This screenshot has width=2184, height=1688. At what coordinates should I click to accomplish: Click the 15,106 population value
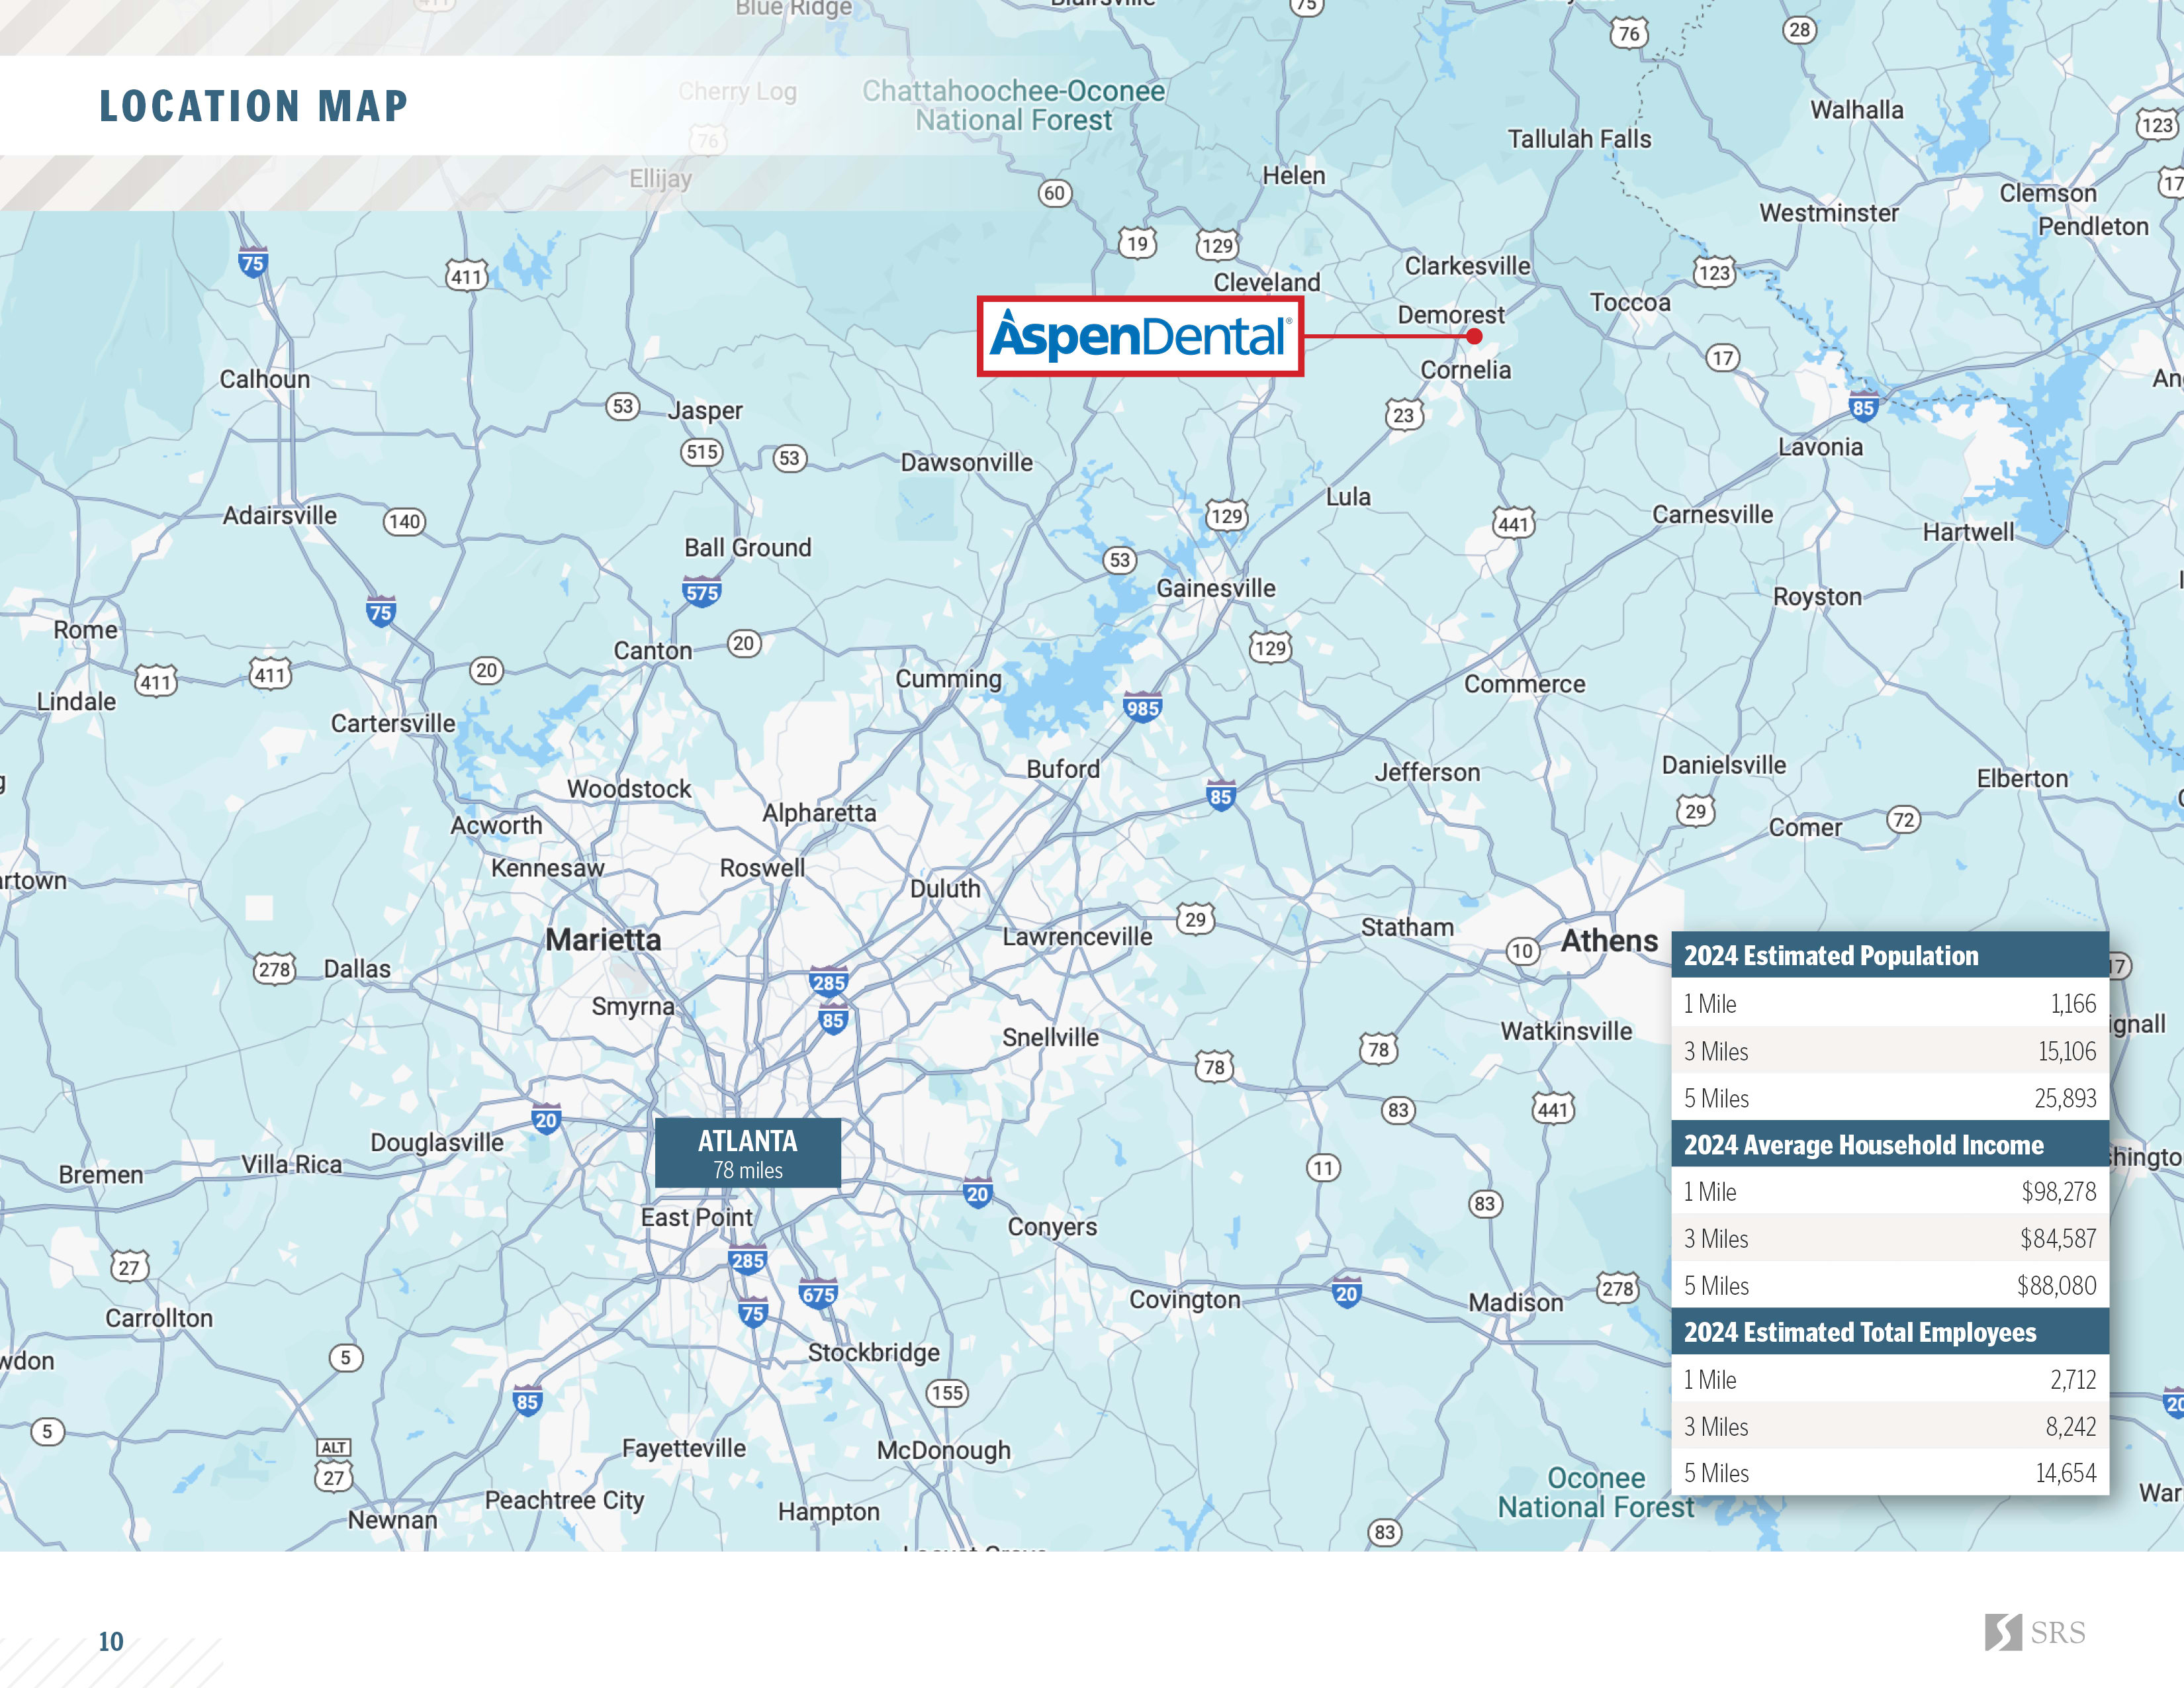[2067, 1051]
